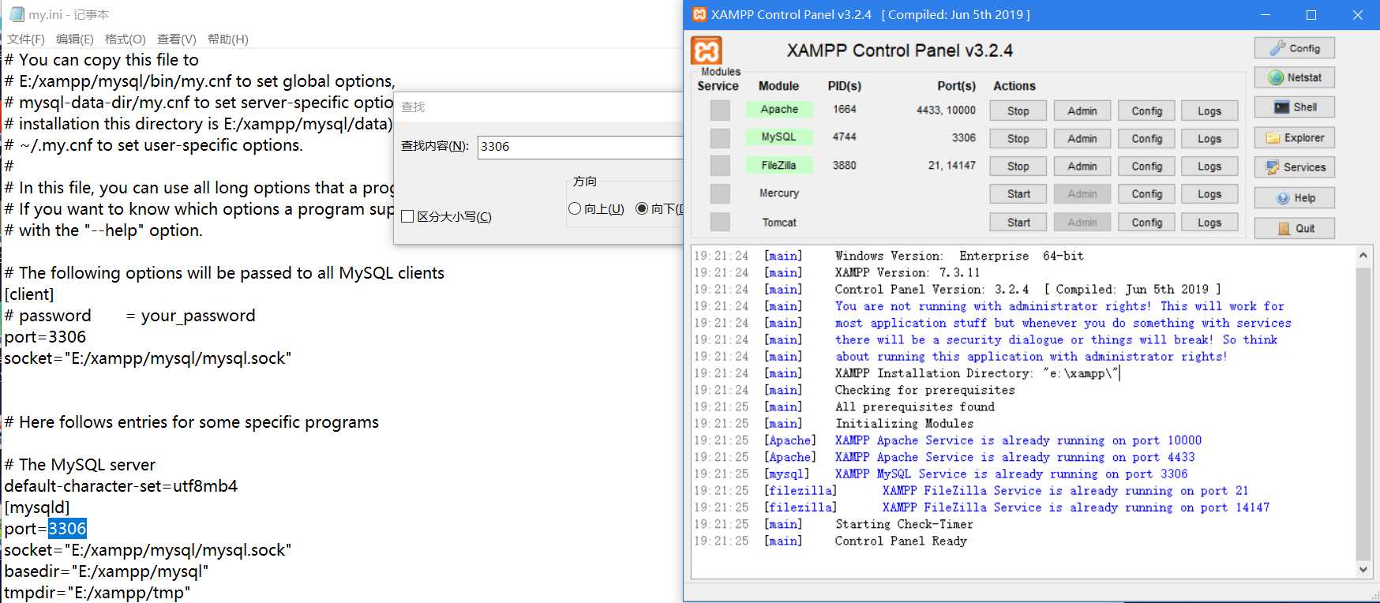This screenshot has width=1380, height=603.
Task: Open Explorer from the folder icon button
Action: pyautogui.click(x=1294, y=137)
